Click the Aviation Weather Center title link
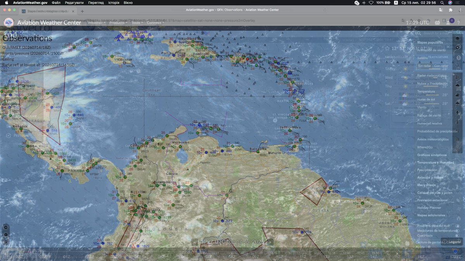This screenshot has height=261, width=465. (49, 22)
